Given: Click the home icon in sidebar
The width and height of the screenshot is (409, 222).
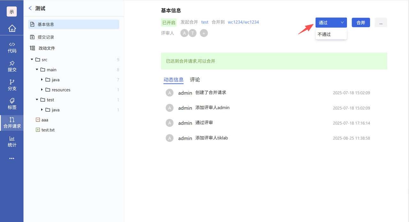Looking at the screenshot, I should pos(12,28).
